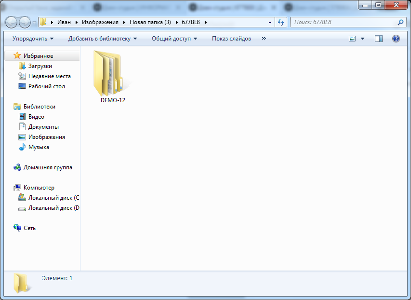This screenshot has width=411, height=300.
Task: Click the Refresh button beside address bar
Action: point(281,23)
